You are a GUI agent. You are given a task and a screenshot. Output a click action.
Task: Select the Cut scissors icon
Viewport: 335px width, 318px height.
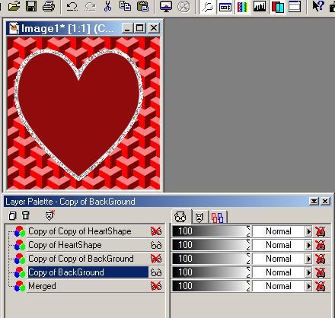107,6
